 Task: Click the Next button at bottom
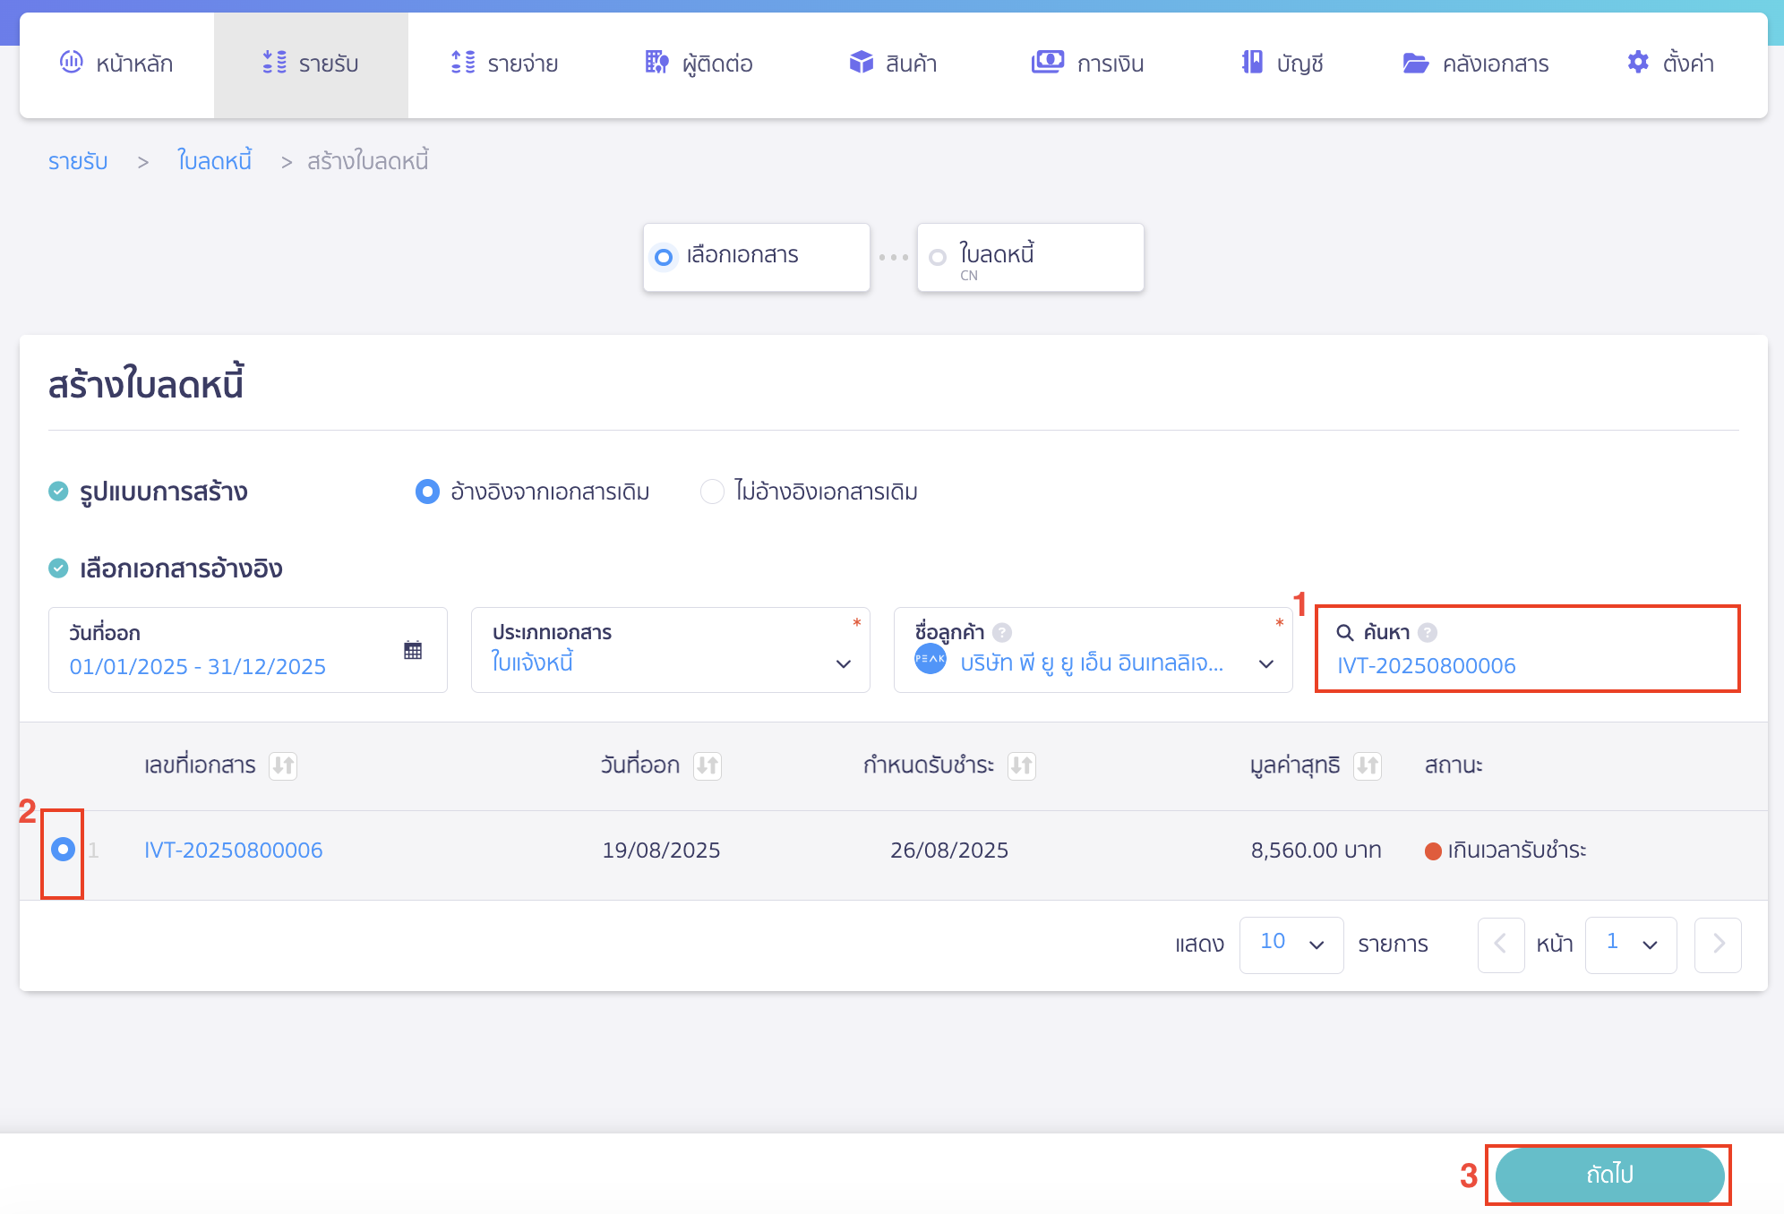point(1609,1175)
